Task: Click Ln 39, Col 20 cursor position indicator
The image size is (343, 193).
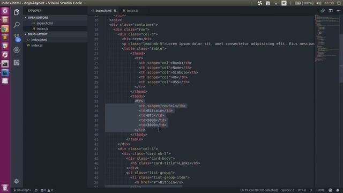Action: click(259, 190)
